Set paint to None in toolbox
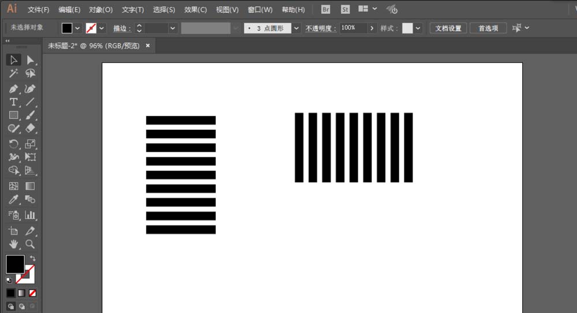Screen dimensions: 577x313 [x=33, y=293]
